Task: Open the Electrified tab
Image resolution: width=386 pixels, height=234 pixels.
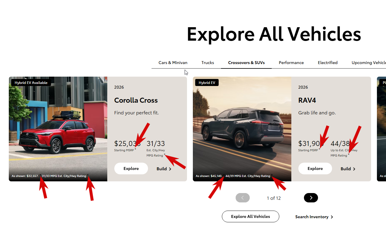Action: tap(328, 63)
